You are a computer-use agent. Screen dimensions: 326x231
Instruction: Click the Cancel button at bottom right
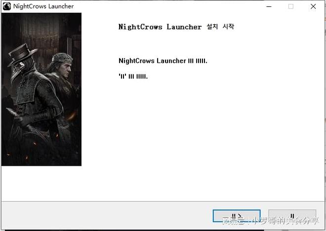(292, 216)
